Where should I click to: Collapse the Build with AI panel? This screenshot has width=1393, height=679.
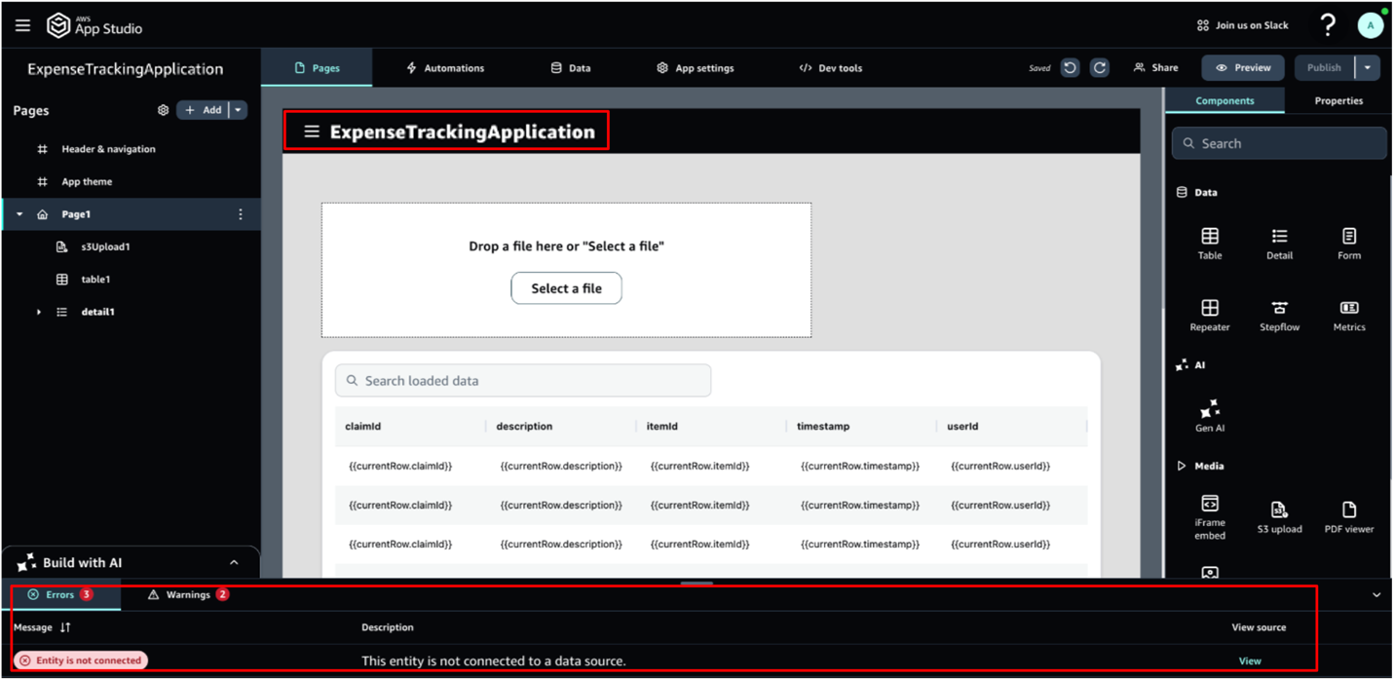(x=234, y=562)
